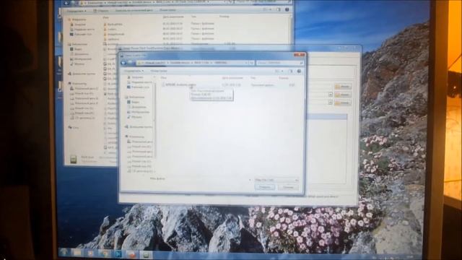Select Сеть in background Explorer sidebar
462x260 pixels.
point(74,128)
